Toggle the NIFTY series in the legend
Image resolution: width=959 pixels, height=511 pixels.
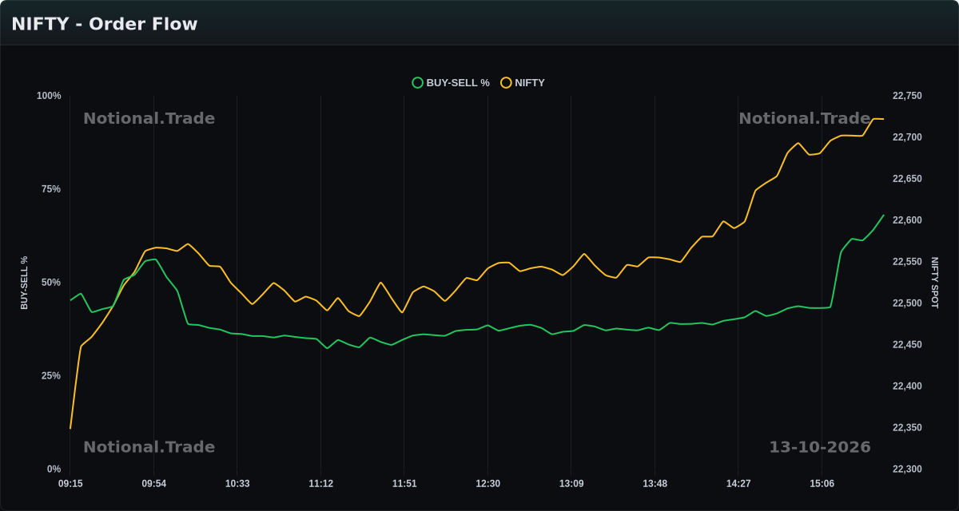(523, 82)
